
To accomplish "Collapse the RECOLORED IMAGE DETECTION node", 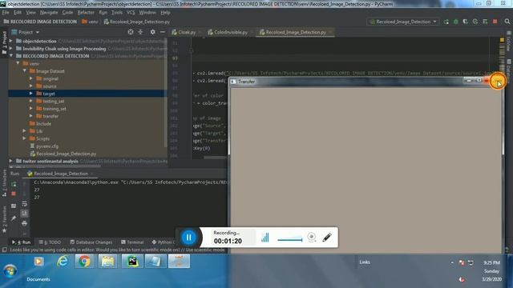I will tap(10, 56).
